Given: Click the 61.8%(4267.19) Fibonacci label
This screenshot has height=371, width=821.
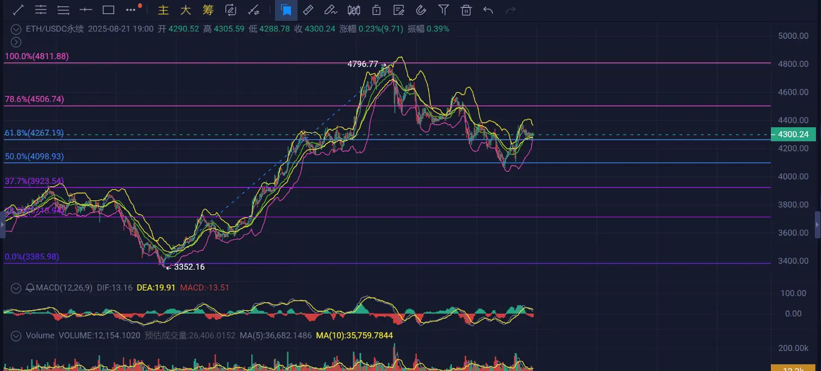Looking at the screenshot, I should [x=34, y=133].
